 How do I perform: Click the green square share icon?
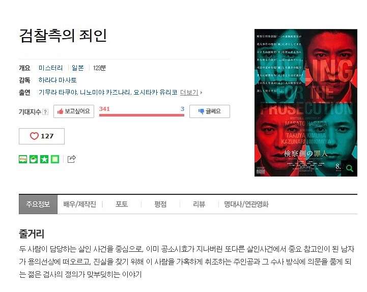55,159
